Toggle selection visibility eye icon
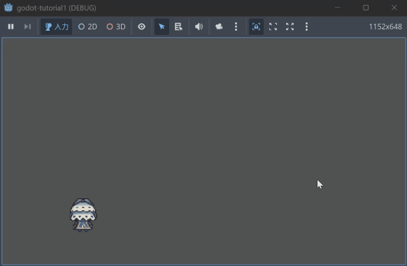 click(x=141, y=27)
